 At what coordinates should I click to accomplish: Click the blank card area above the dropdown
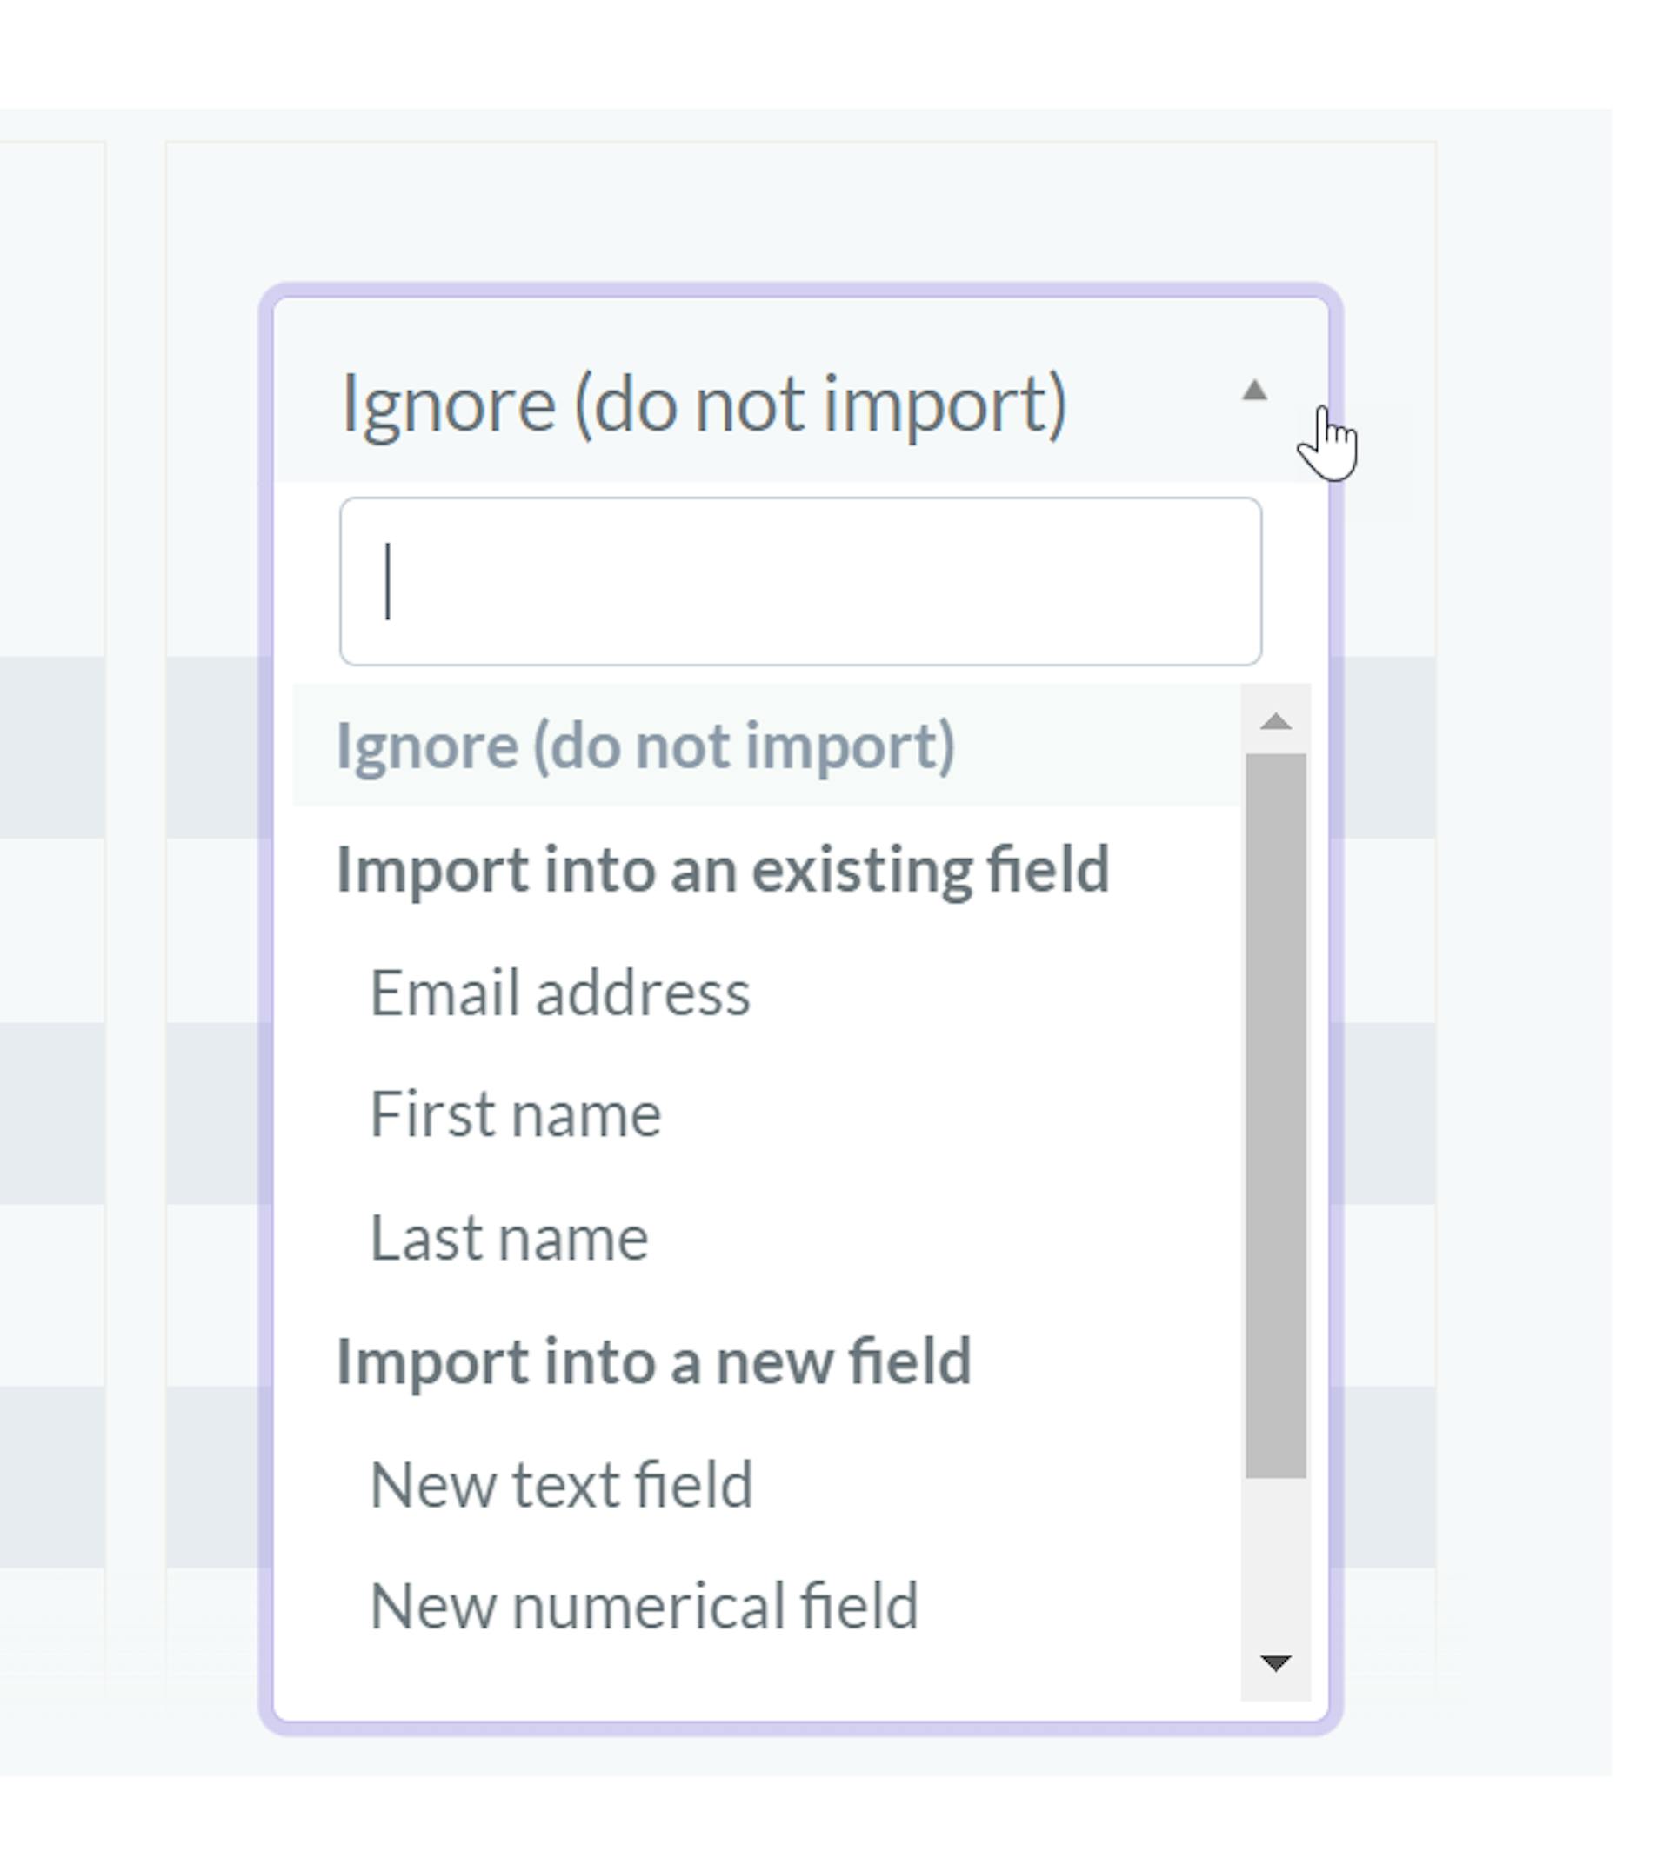coord(798,211)
